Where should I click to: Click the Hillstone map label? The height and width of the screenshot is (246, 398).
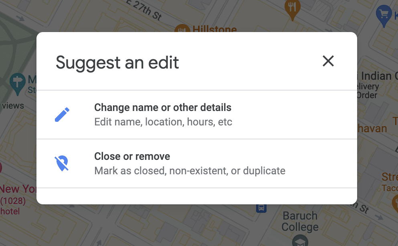tap(214, 28)
